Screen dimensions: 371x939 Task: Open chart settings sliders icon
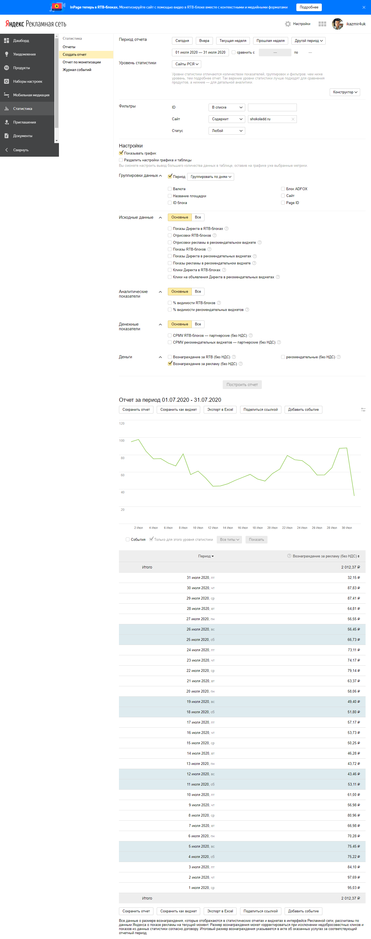[x=363, y=410]
